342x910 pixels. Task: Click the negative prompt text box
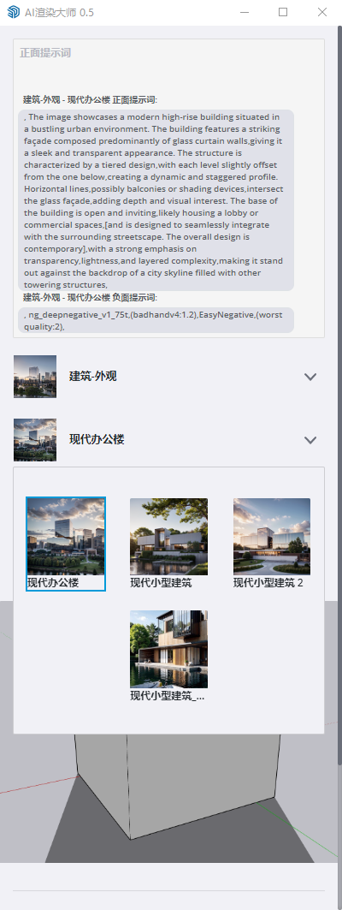(156, 320)
